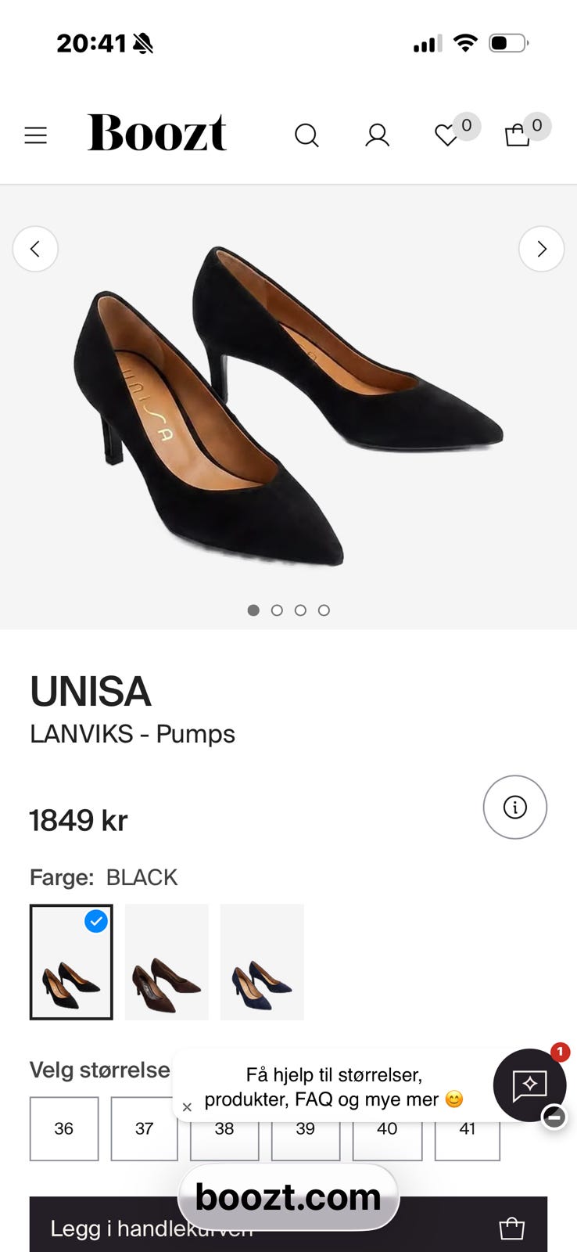The image size is (577, 1252).
Task: Minimize the chat widget
Action: click(554, 1117)
